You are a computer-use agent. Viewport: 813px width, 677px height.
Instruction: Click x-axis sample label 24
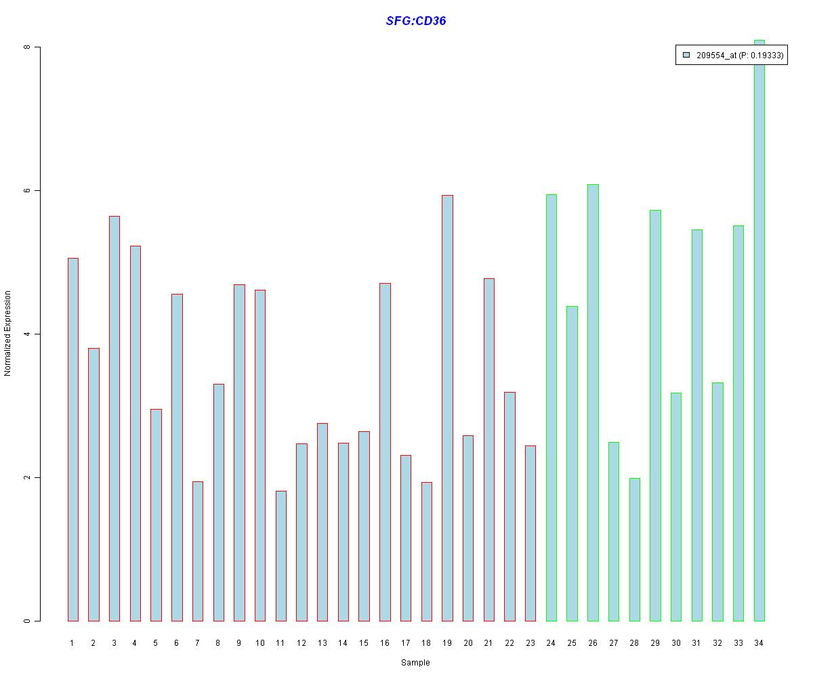(551, 642)
